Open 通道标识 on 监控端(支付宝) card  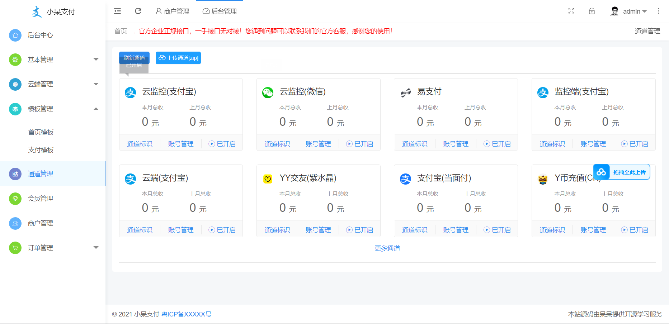[x=552, y=144]
